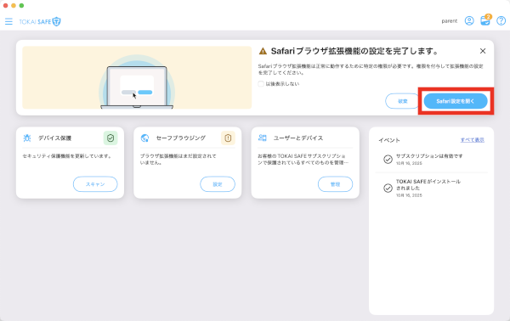Select the サブスクリプションは有効です event
This screenshot has height=321, width=510.
click(x=431, y=159)
